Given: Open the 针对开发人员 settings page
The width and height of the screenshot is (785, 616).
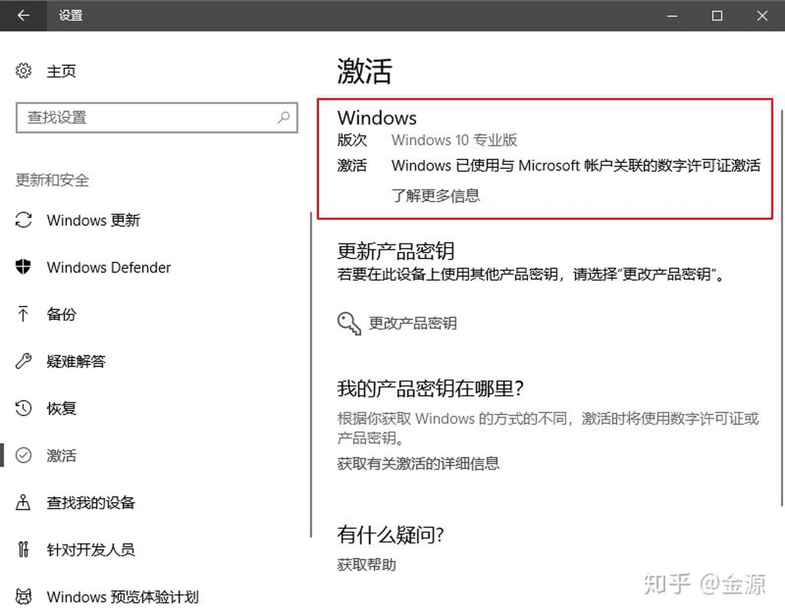Looking at the screenshot, I should [90, 549].
